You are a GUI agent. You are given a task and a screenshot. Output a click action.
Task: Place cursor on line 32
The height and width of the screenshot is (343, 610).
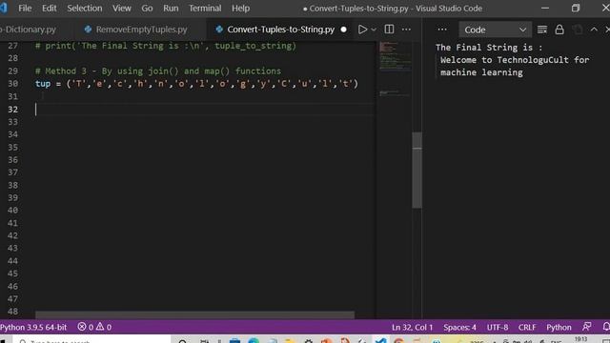[x=204, y=110]
